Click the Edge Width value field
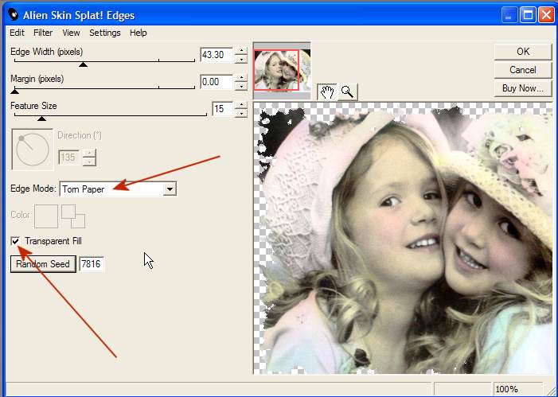The height and width of the screenshot is (397, 558). click(217, 55)
